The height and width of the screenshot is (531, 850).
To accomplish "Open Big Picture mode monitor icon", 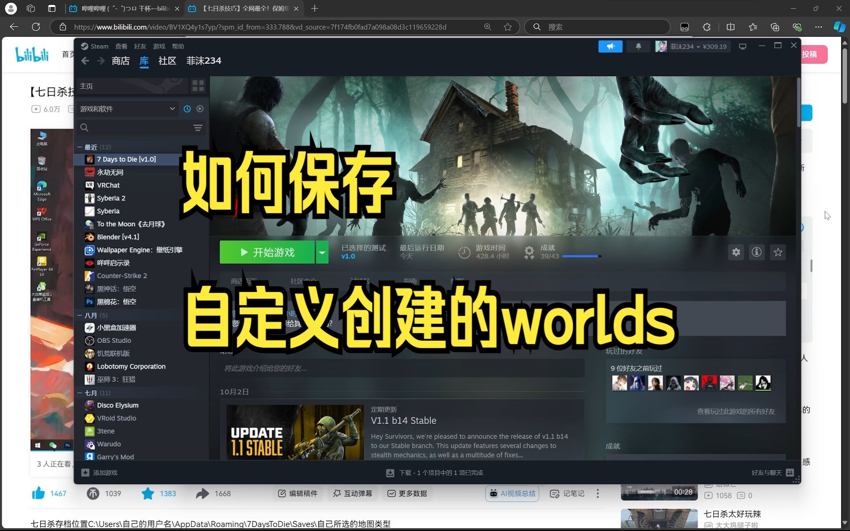I will click(x=742, y=46).
